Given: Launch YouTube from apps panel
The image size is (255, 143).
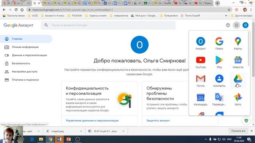Looking at the screenshot, I should pos(200,62).
